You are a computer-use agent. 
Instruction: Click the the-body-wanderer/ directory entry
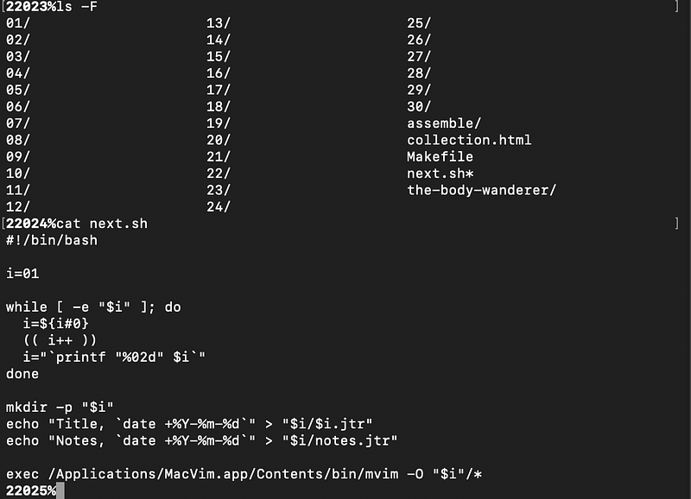(x=481, y=190)
